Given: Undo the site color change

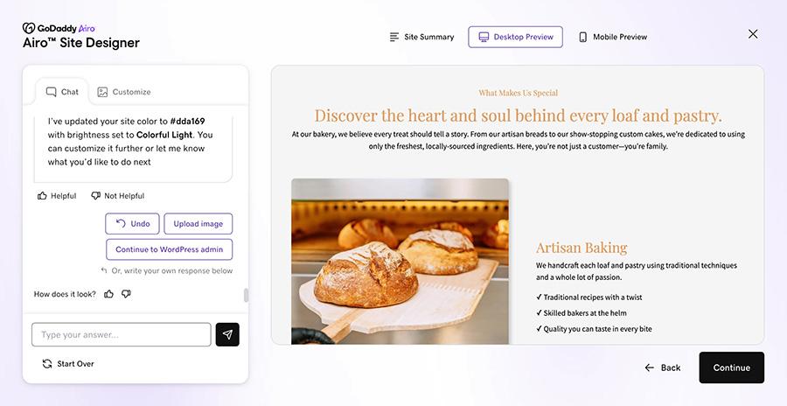Looking at the screenshot, I should pos(132,224).
